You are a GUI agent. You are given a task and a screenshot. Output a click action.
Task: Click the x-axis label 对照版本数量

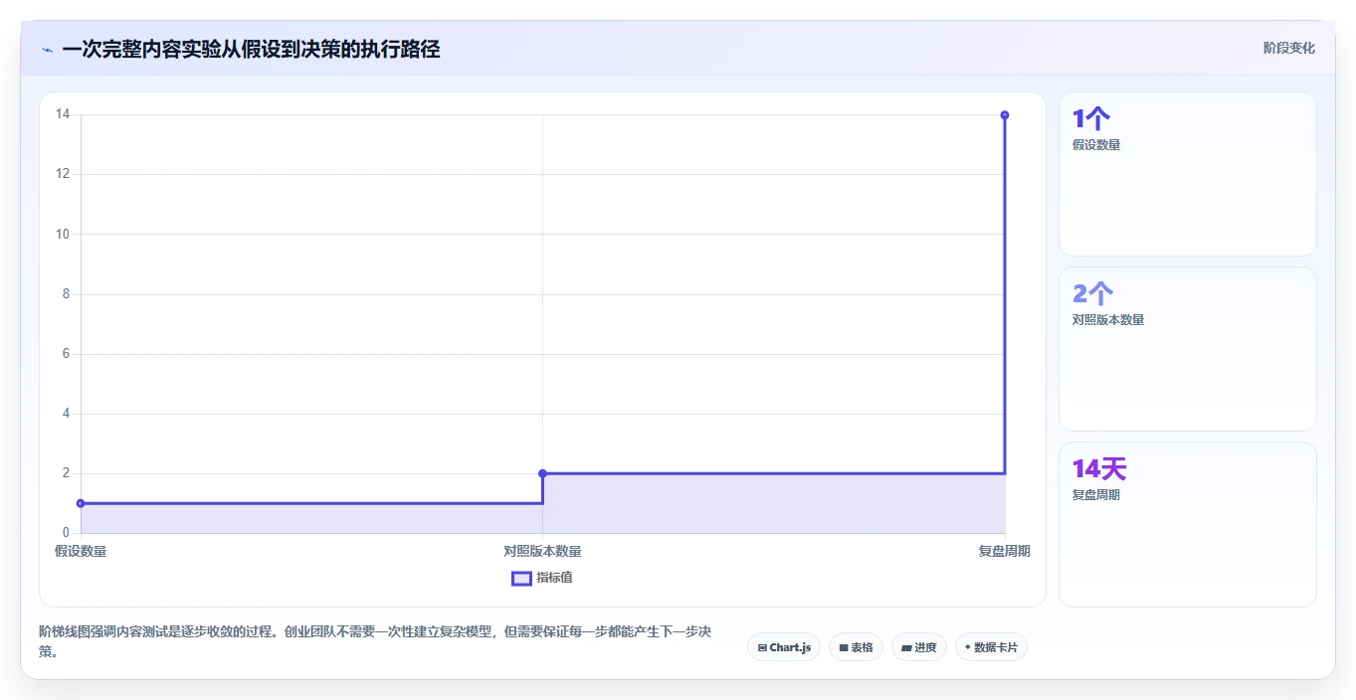[542, 551]
